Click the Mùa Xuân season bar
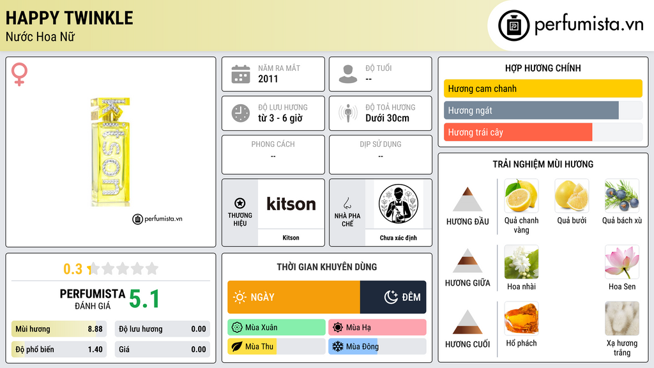 pyautogui.click(x=277, y=328)
